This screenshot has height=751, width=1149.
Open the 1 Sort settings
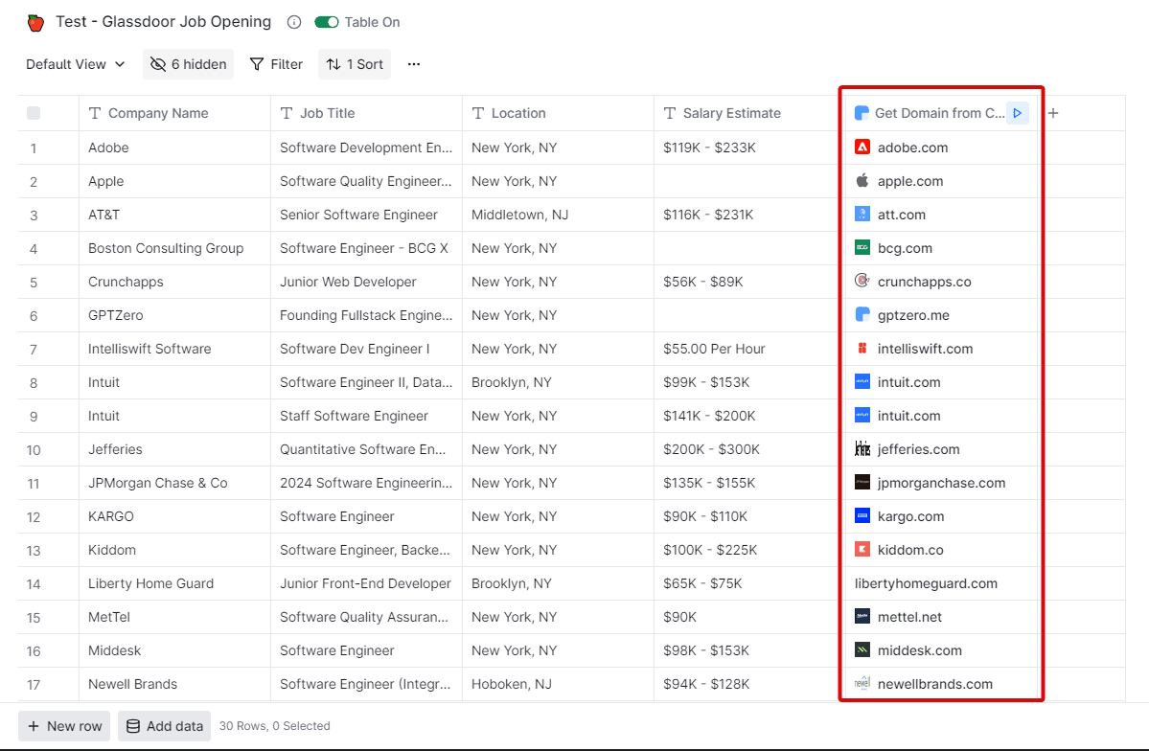[x=355, y=64]
